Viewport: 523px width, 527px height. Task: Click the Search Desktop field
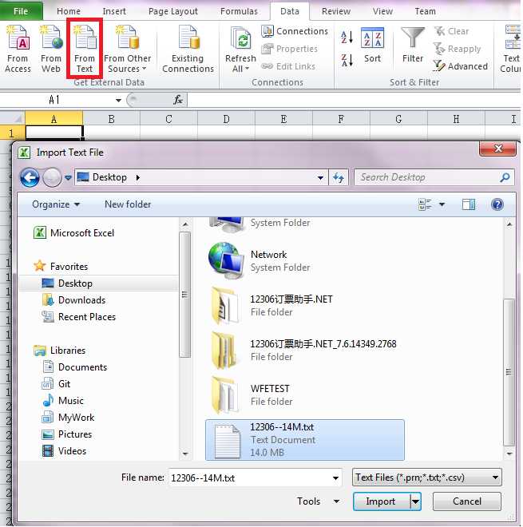434,177
